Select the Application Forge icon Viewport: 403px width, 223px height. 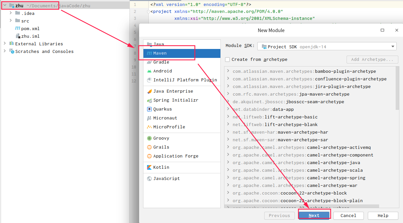point(149,156)
